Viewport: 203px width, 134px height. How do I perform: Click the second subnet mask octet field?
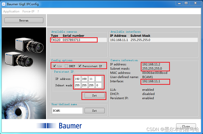click(84, 85)
